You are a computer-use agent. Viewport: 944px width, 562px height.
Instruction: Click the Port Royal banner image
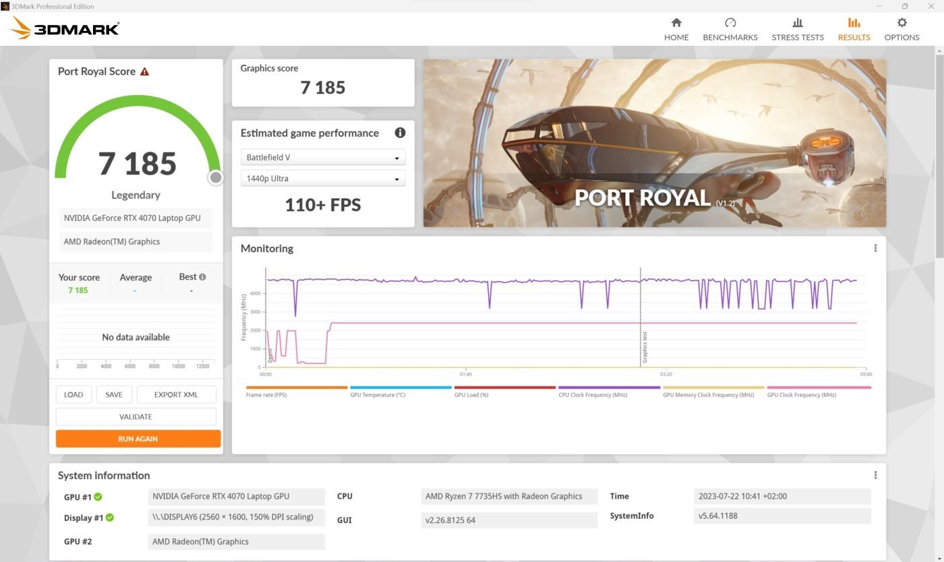[655, 143]
